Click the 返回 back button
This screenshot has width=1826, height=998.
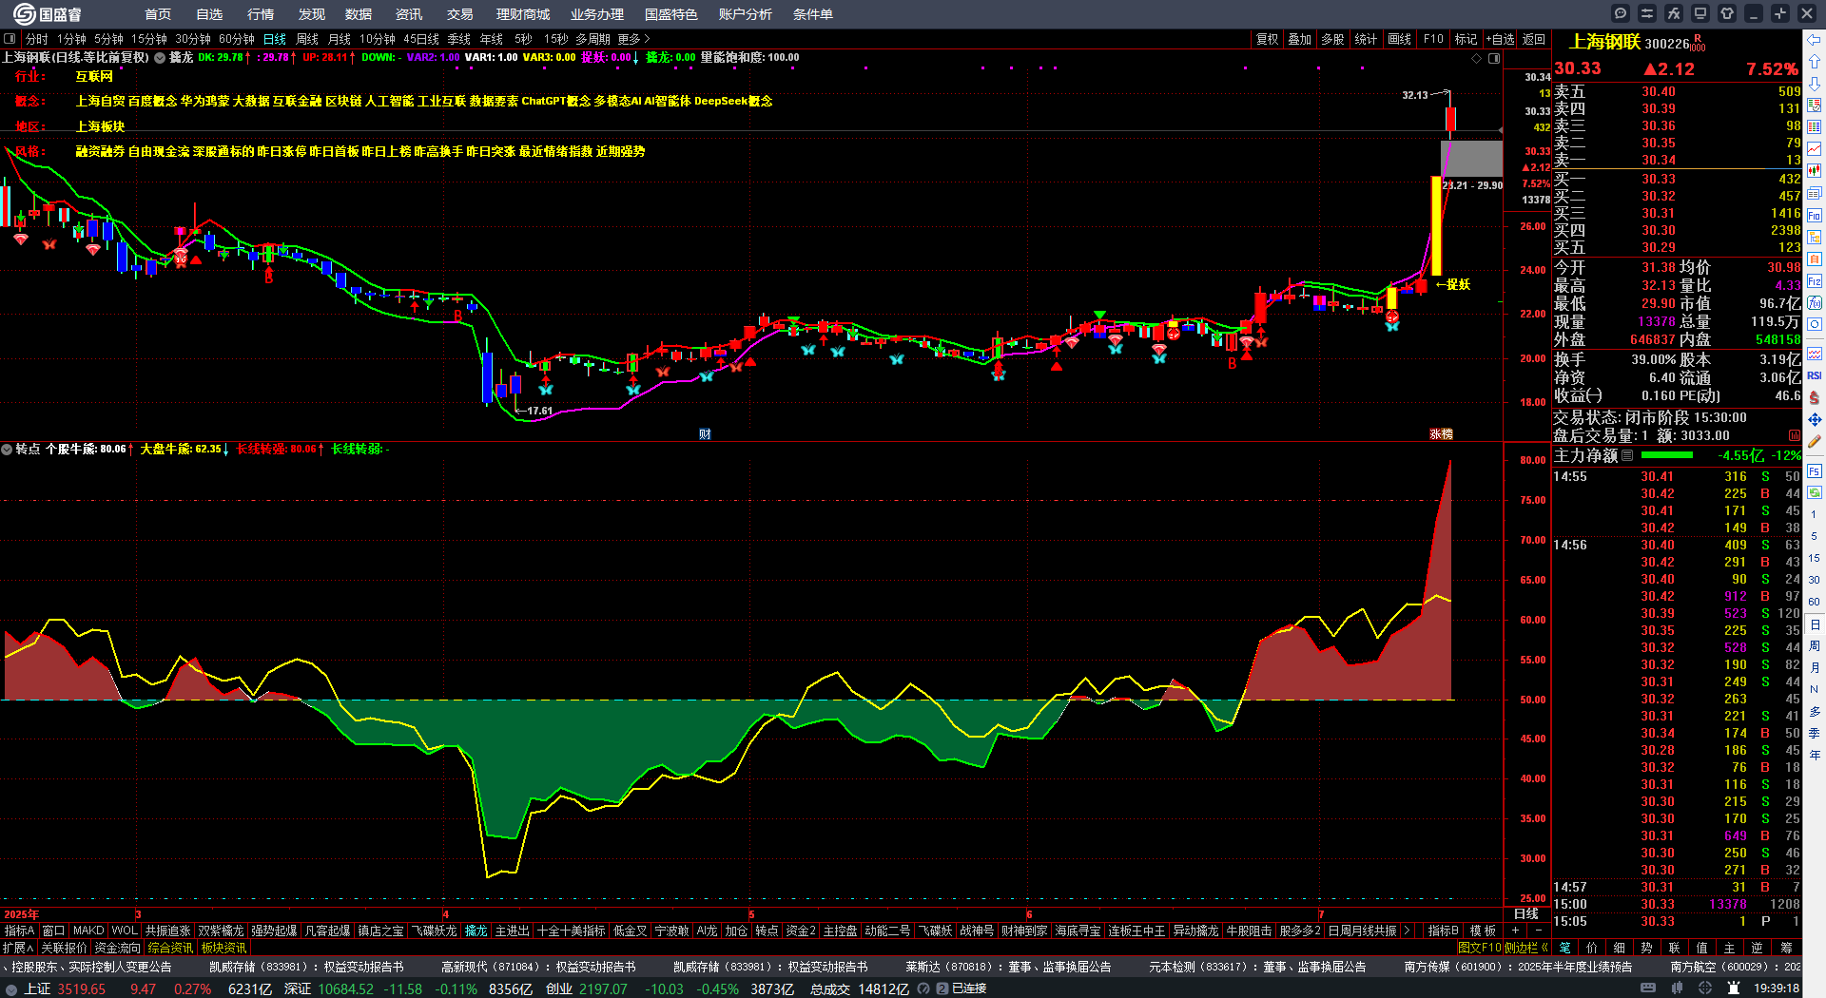pos(1534,39)
